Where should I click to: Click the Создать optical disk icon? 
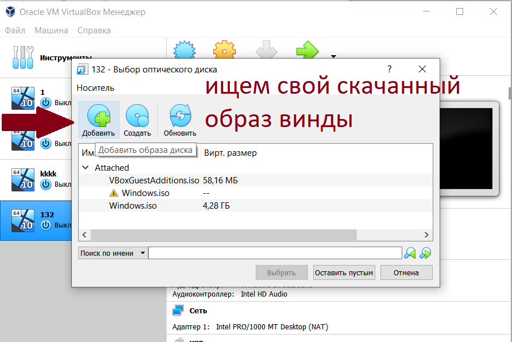[137, 117]
